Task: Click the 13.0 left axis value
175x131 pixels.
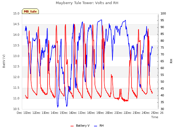Action: (16, 56)
